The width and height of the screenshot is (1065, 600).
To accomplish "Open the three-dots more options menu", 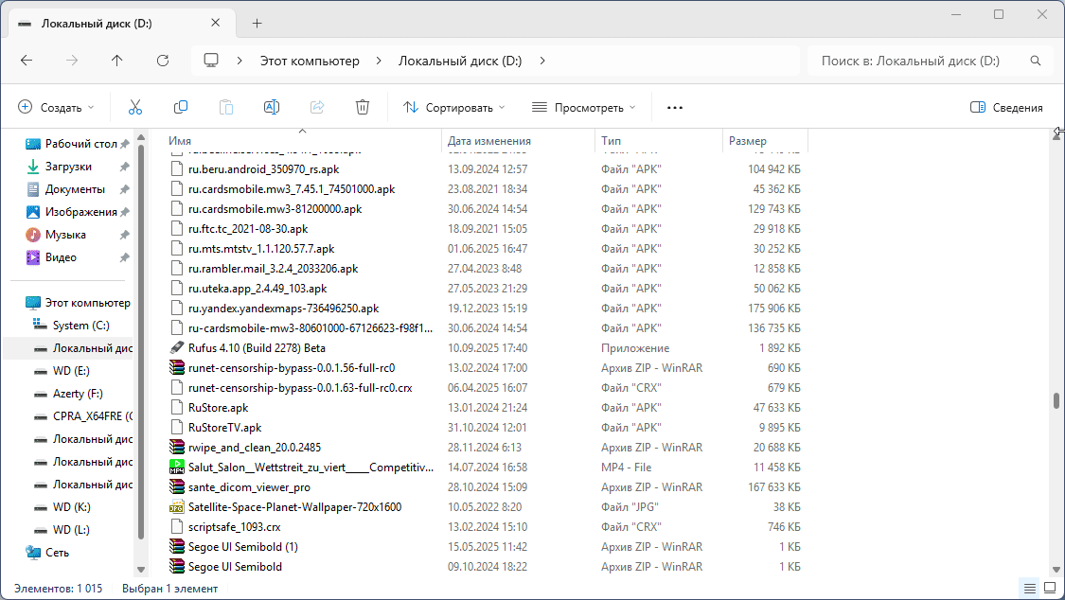I will tap(675, 107).
